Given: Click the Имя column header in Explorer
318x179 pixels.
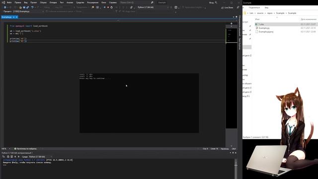Looking at the screenshot, I should click(x=257, y=19).
